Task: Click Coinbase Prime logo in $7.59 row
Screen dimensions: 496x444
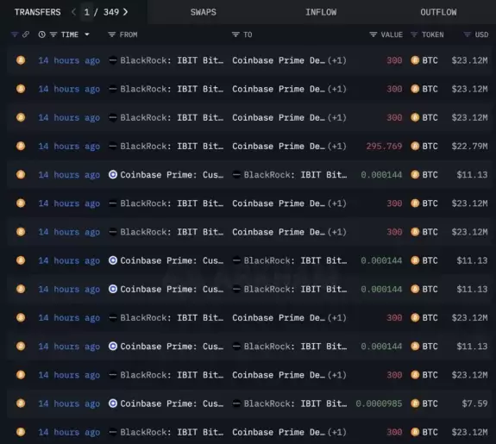Action: 113,403
